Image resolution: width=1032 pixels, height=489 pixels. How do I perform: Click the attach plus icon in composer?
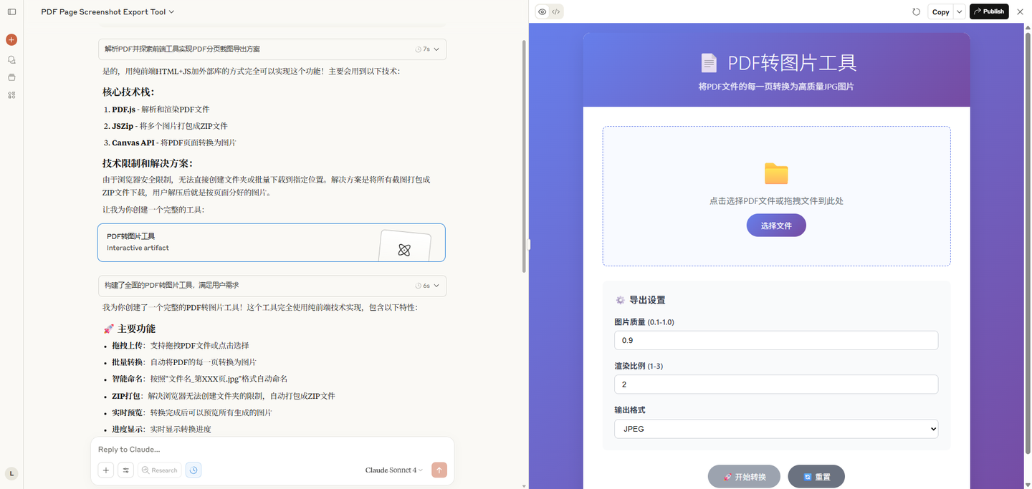(106, 470)
